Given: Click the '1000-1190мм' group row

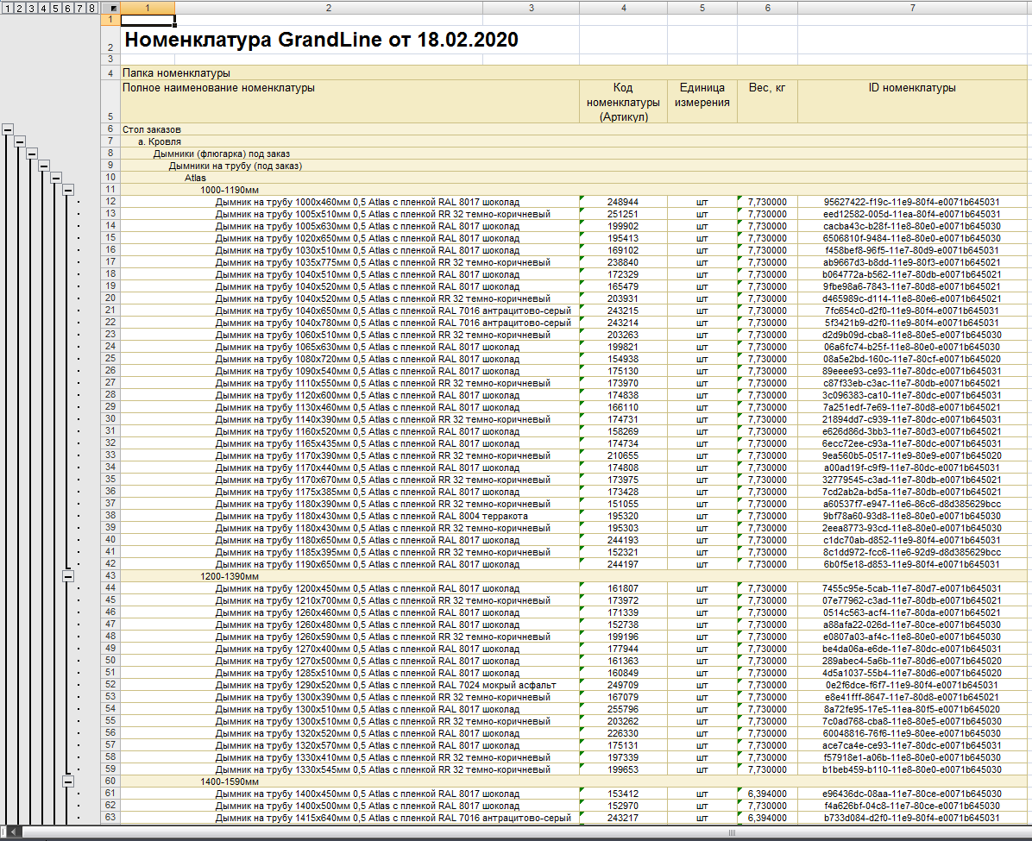Looking at the screenshot, I should 573,190.
